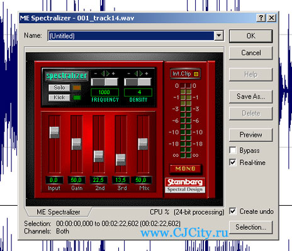This screenshot has width=292, height=251.
Task: Click the orange Solo indicator LED
Action: [77, 88]
